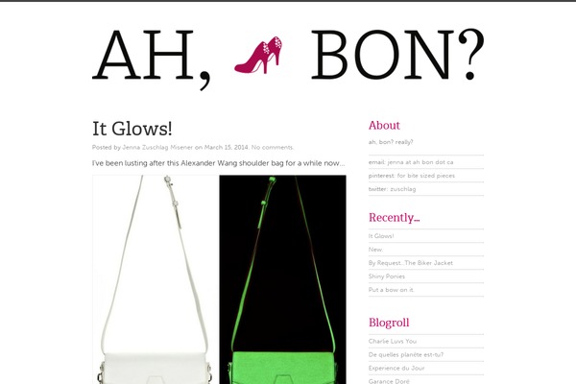The height and width of the screenshot is (384, 576).
Task: Visit 'Experience du Jour' blogroll link
Action: click(396, 369)
